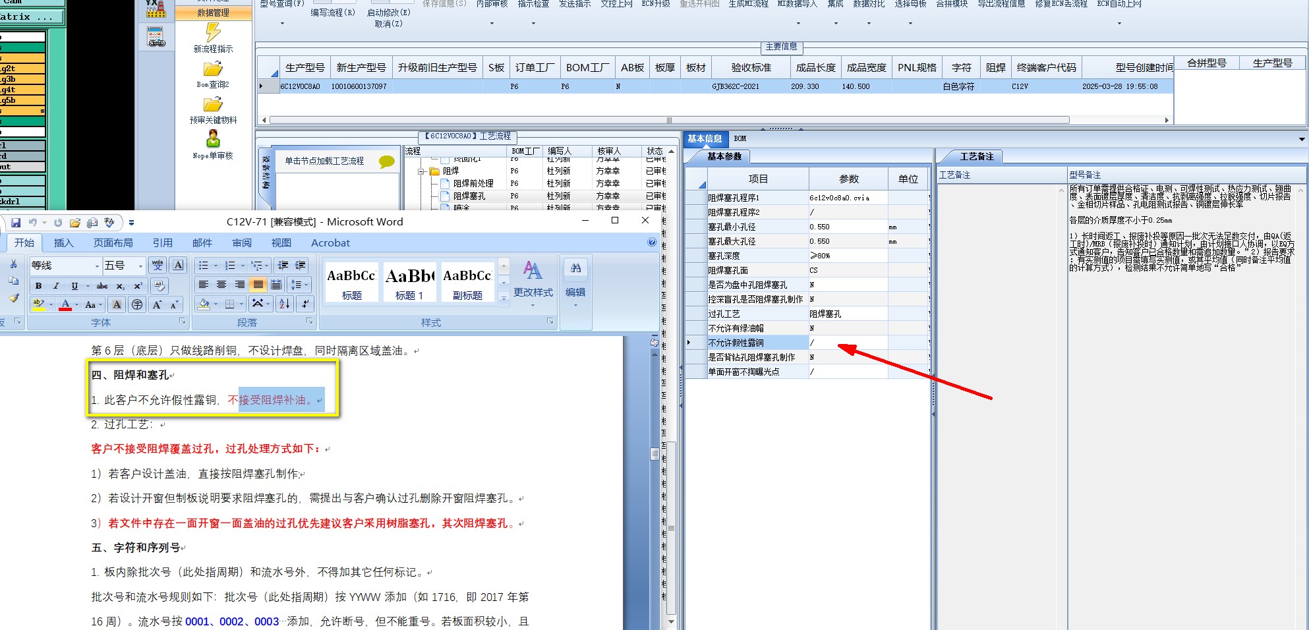Screen dimensions: 1309x630
Task: Align text left in Word
Action: coord(204,285)
